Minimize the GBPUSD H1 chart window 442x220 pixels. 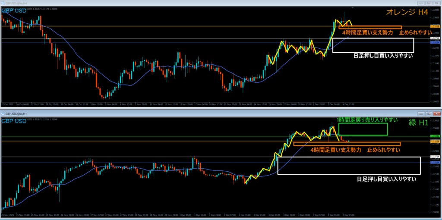click(421, 114)
